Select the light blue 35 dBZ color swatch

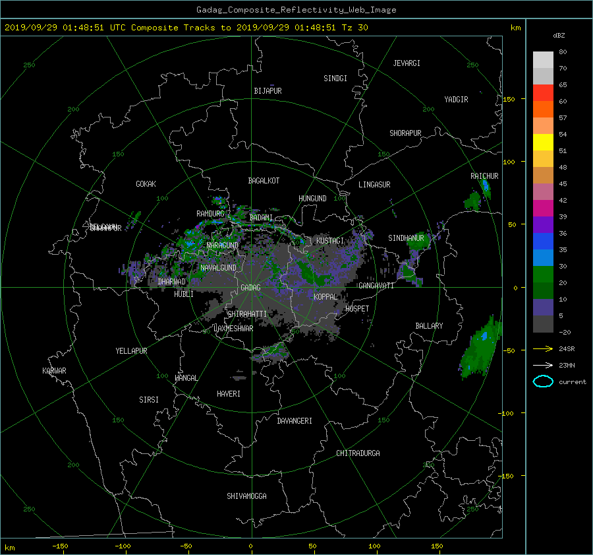click(543, 257)
